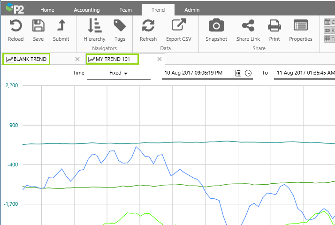
Task: Save the current trend
Action: point(38,26)
